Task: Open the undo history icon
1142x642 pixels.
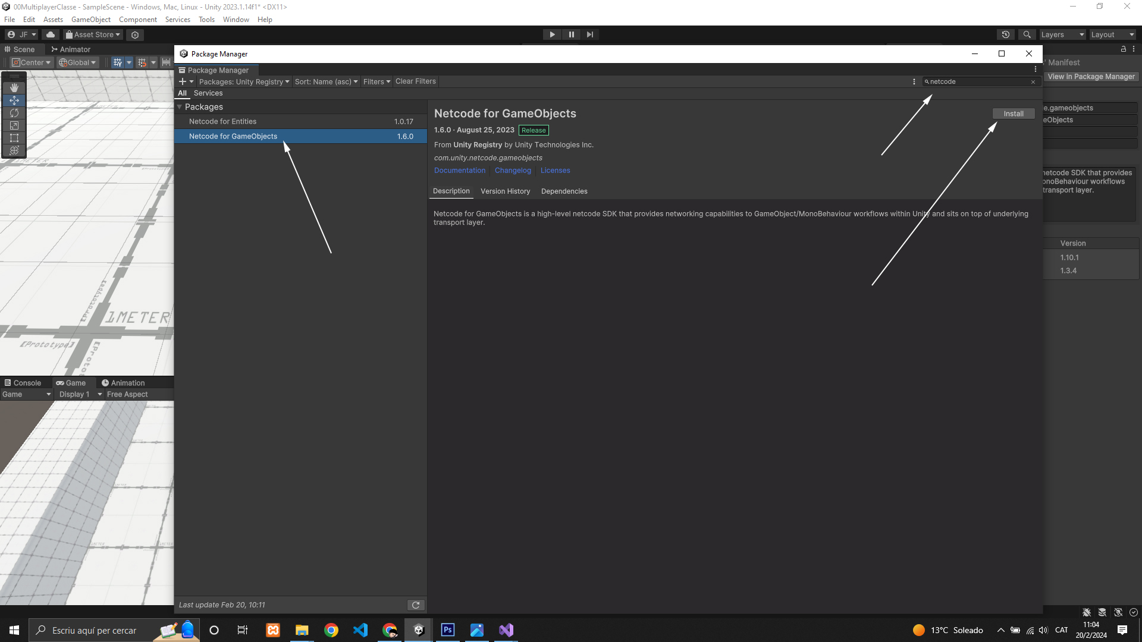Action: coord(1006,34)
